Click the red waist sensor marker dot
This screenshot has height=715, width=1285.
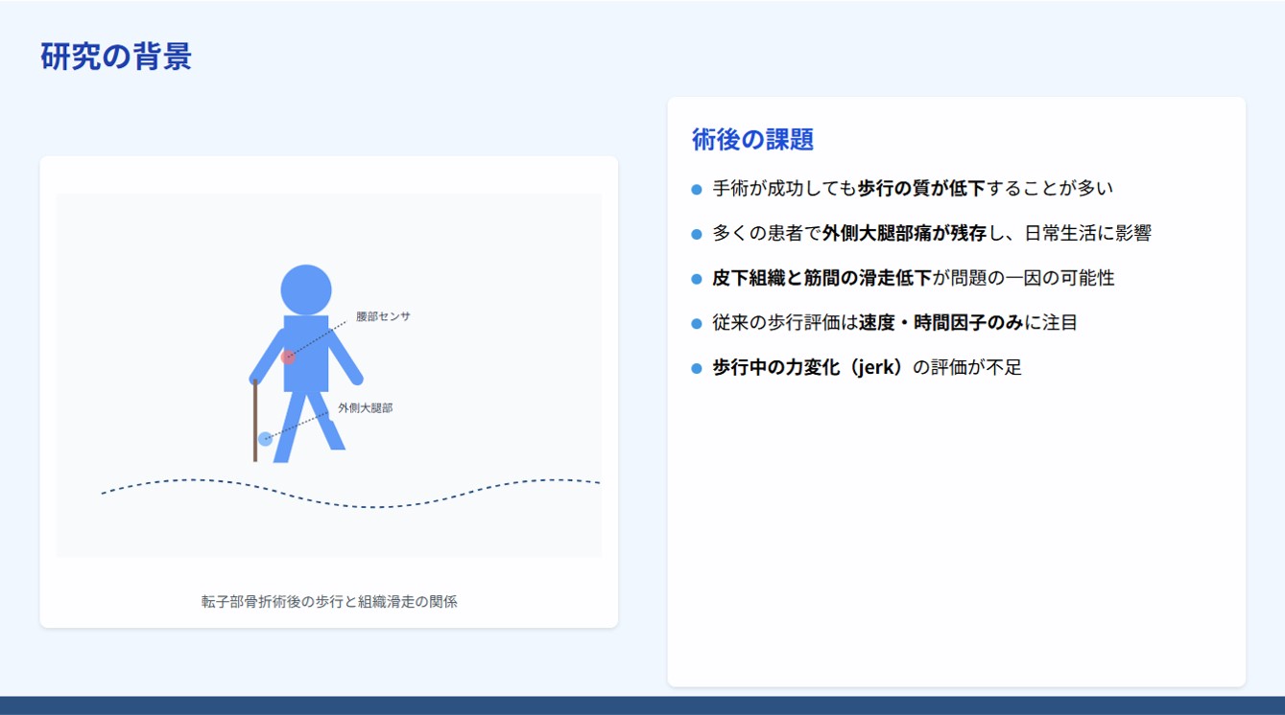pos(288,357)
